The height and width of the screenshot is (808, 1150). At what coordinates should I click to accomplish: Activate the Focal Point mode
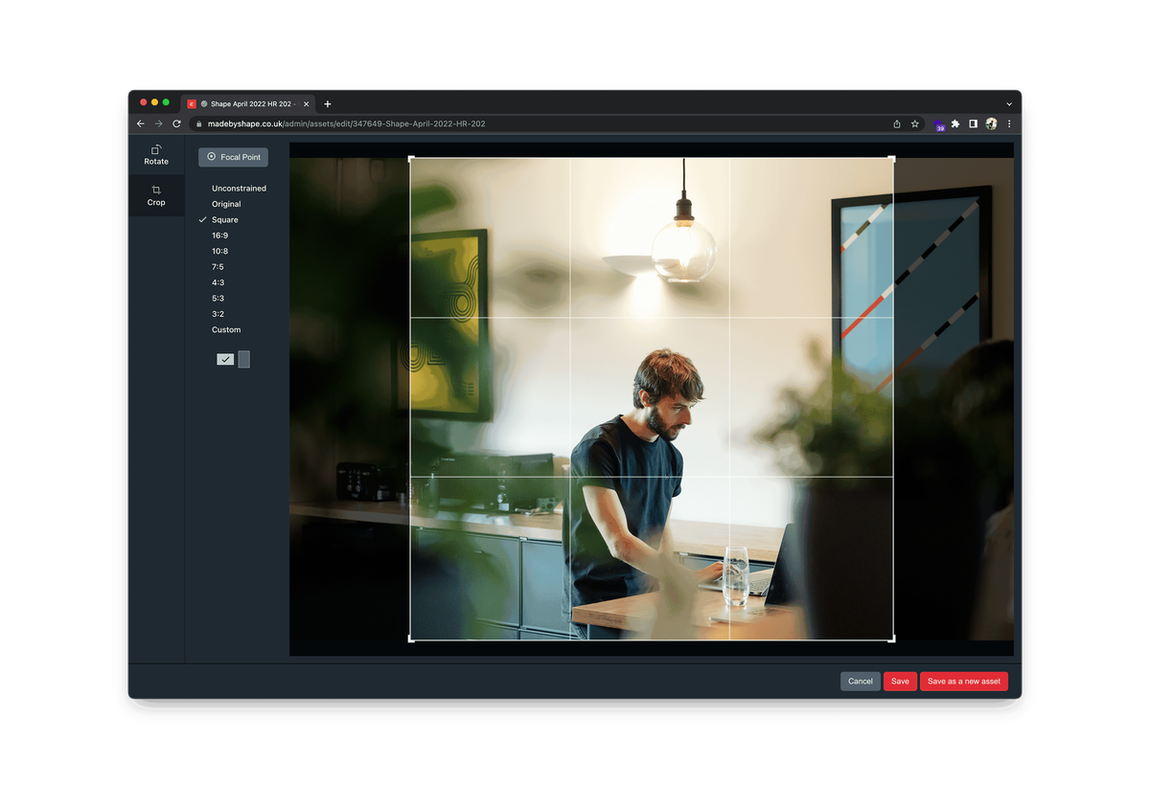(233, 156)
